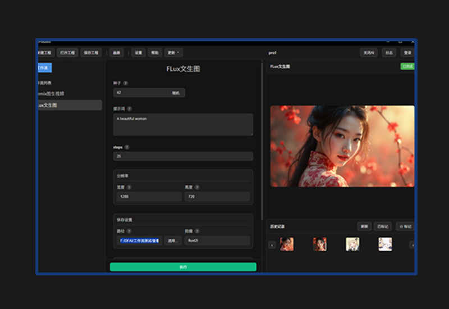
Task: Select the first thumbnail in history records
Action: (x=287, y=244)
